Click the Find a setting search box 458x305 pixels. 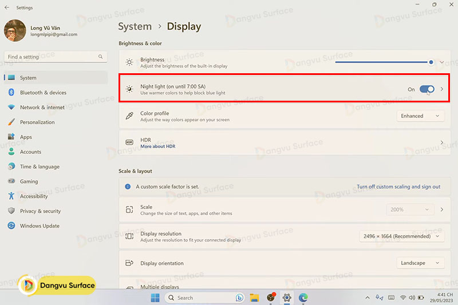coord(52,57)
